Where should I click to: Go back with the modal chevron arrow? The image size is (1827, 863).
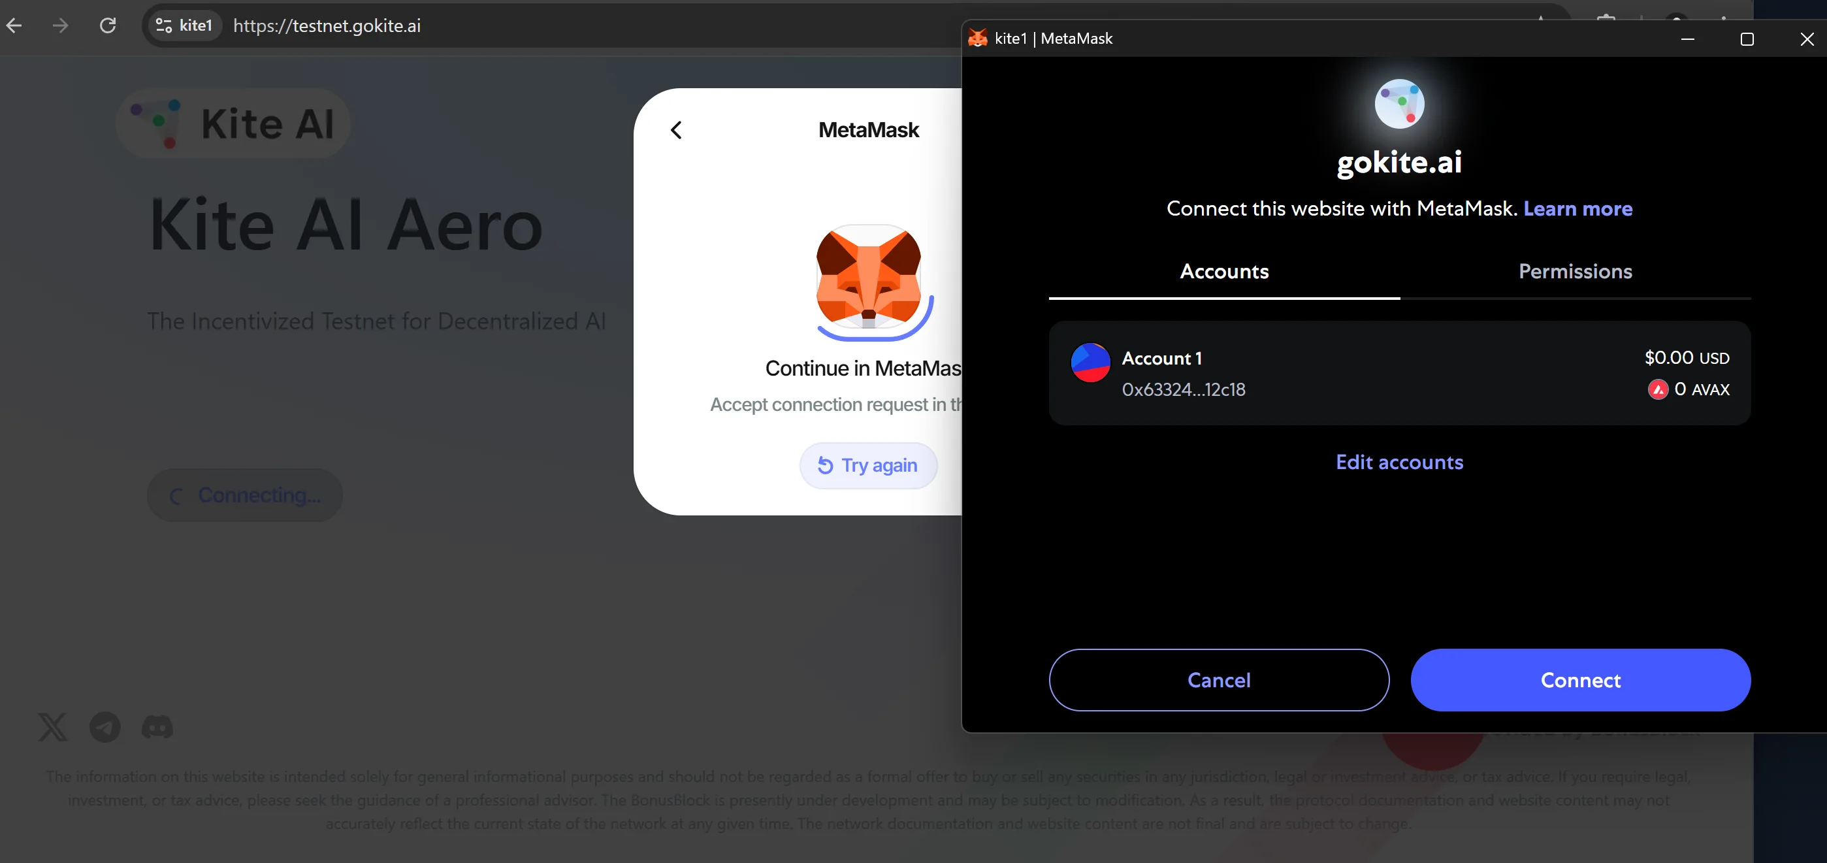tap(676, 130)
